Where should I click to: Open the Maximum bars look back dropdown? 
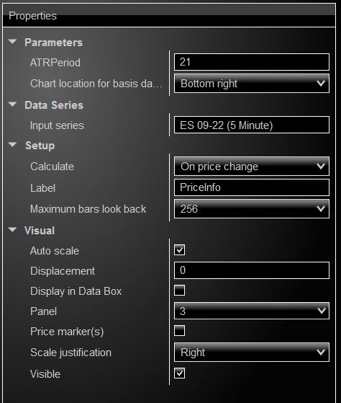point(252,208)
